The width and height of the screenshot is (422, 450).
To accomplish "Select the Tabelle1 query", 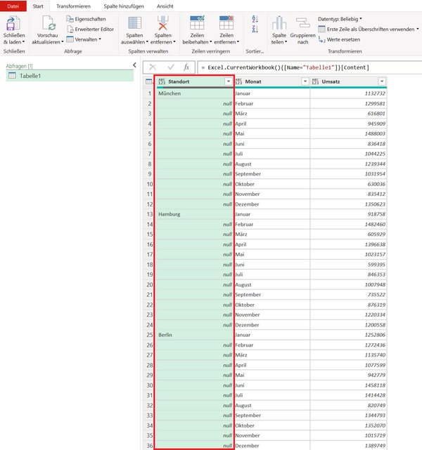I will (70, 76).
